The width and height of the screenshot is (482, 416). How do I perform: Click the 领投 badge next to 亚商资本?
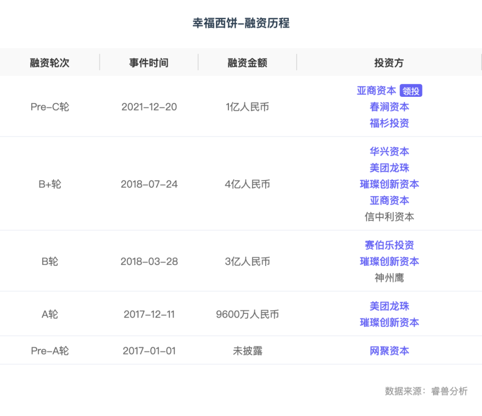411,90
